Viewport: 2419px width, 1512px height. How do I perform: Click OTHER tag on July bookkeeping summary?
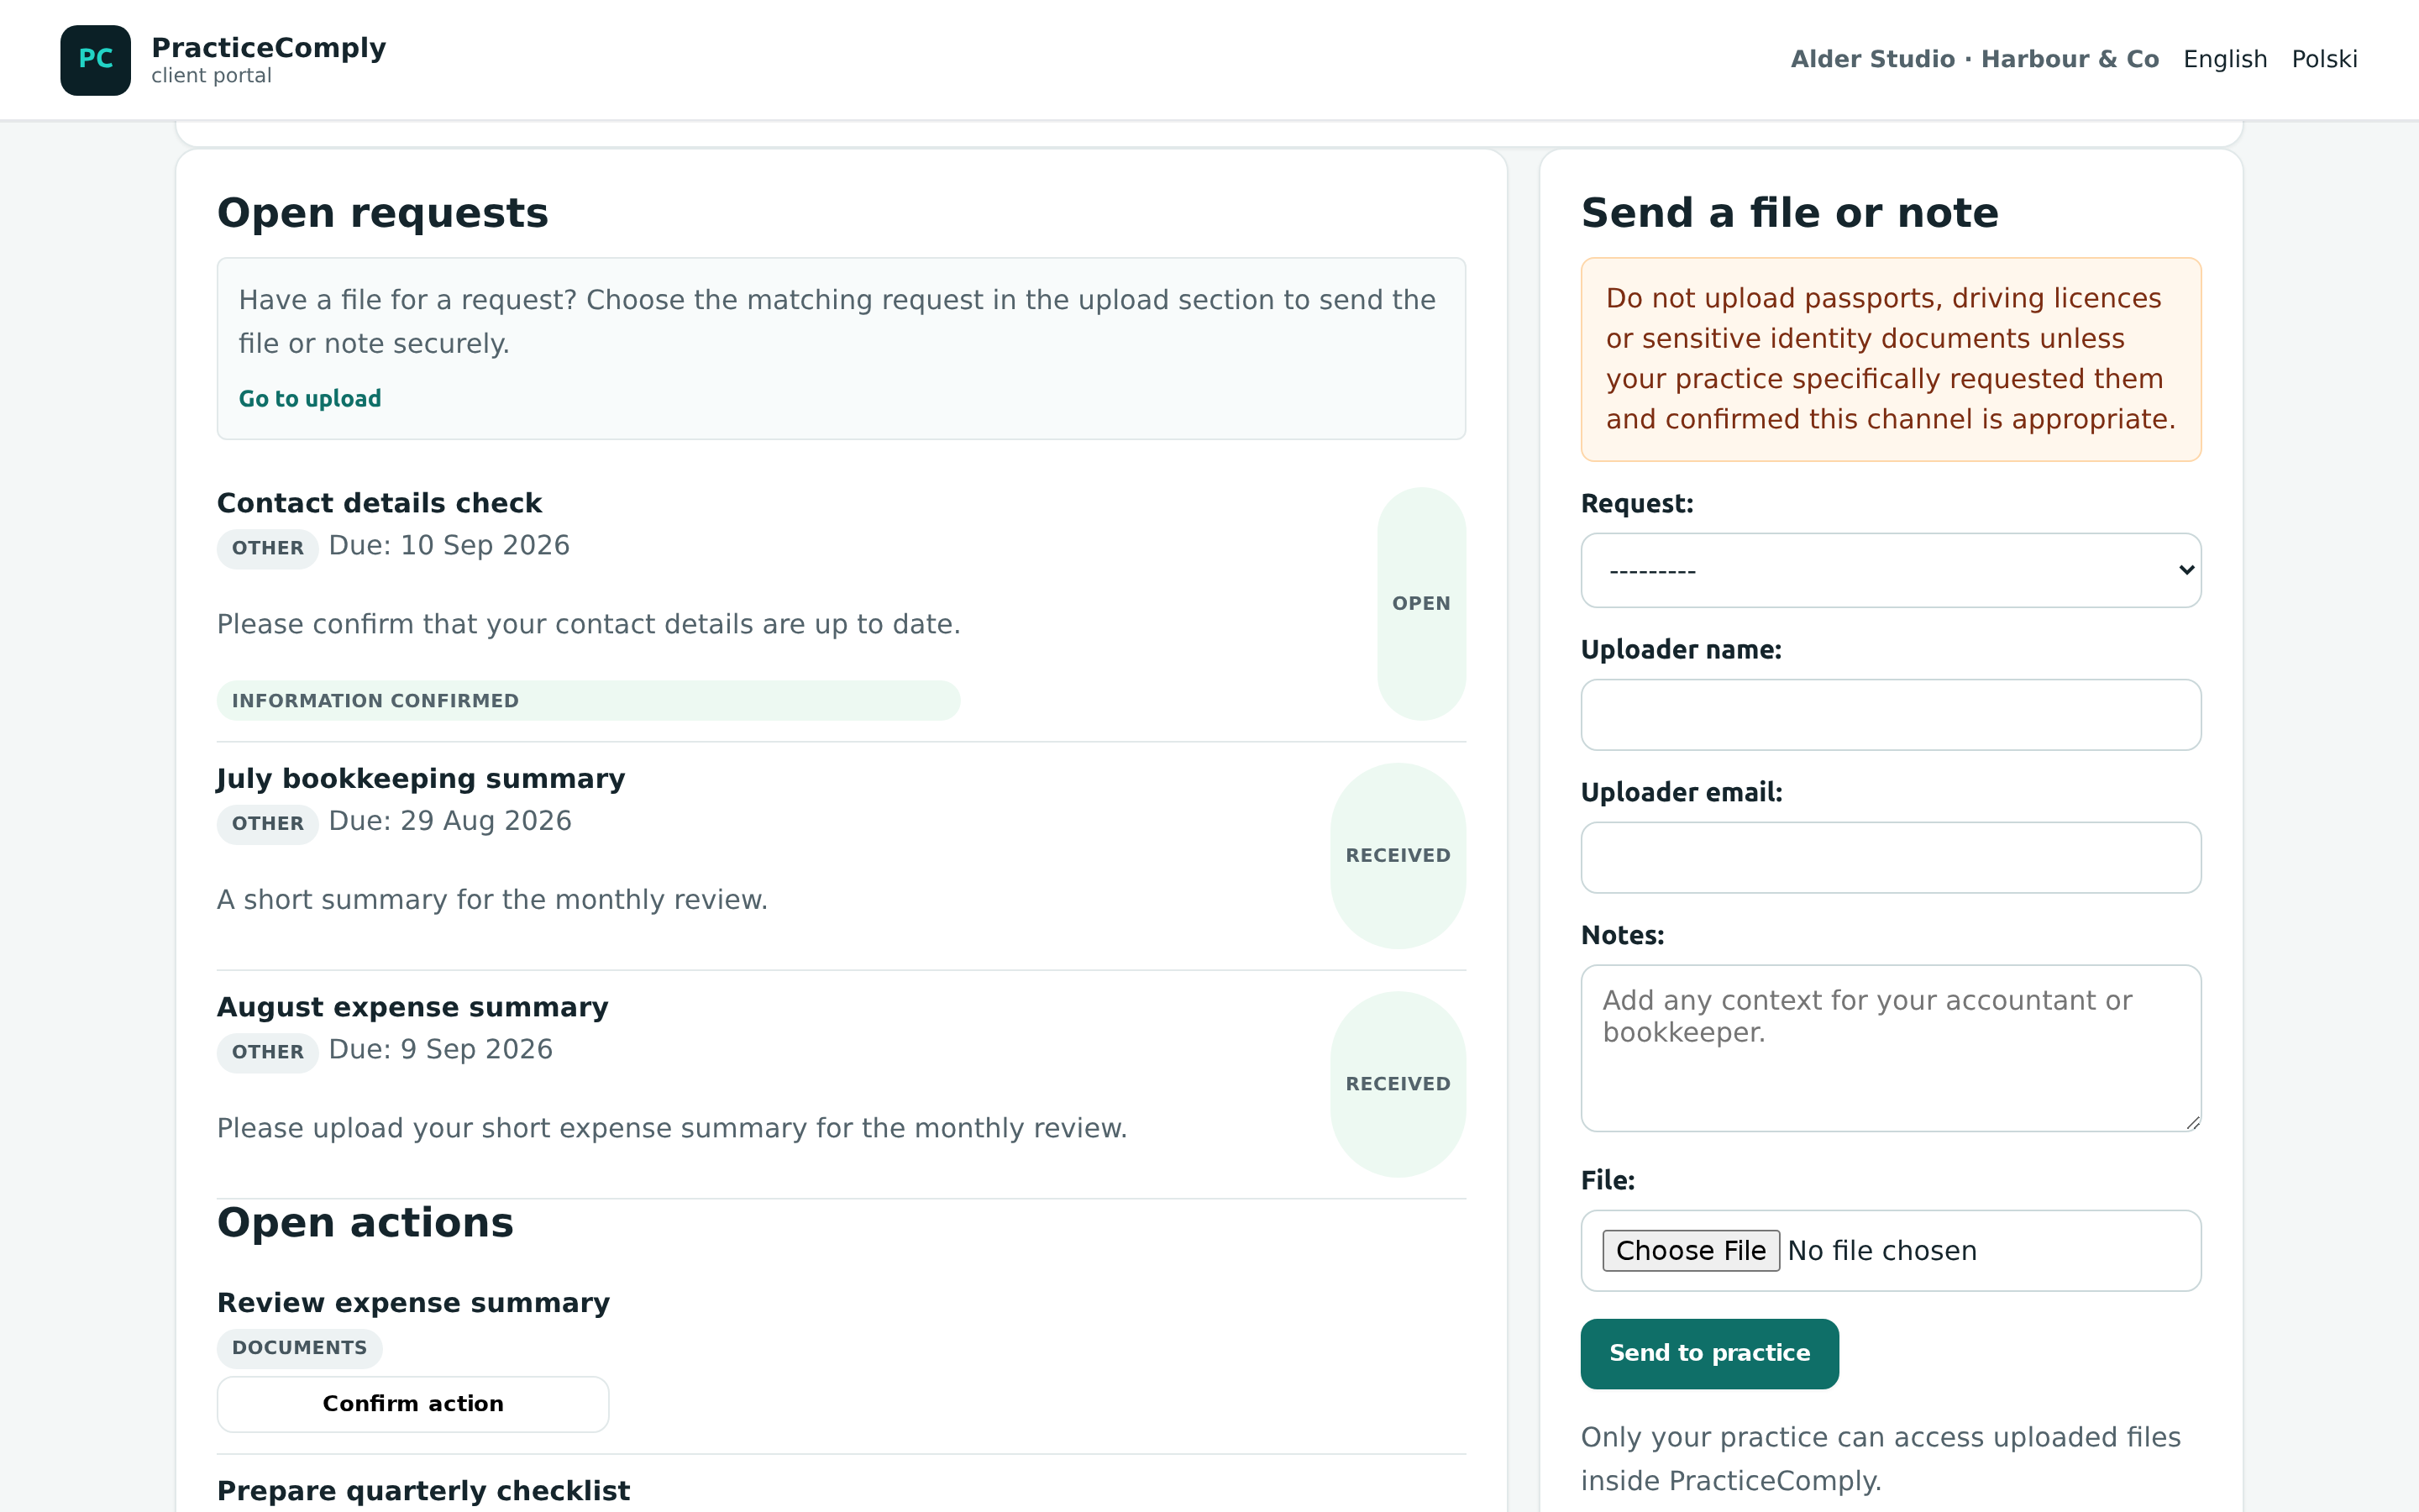(268, 824)
